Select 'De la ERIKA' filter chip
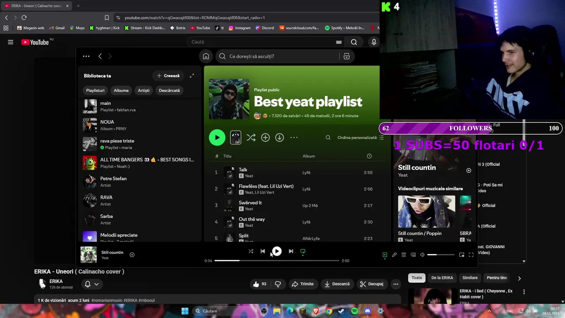Screen dimensions: 565x318 (442, 278)
